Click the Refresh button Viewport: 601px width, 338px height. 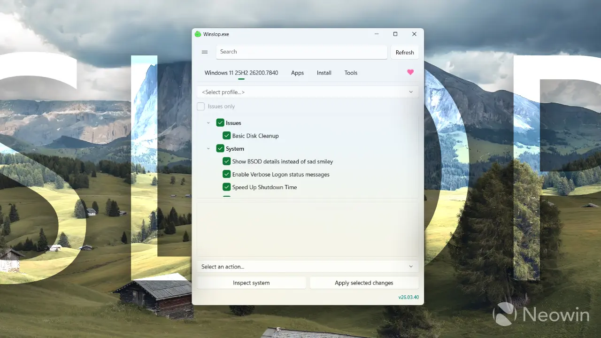(404, 52)
